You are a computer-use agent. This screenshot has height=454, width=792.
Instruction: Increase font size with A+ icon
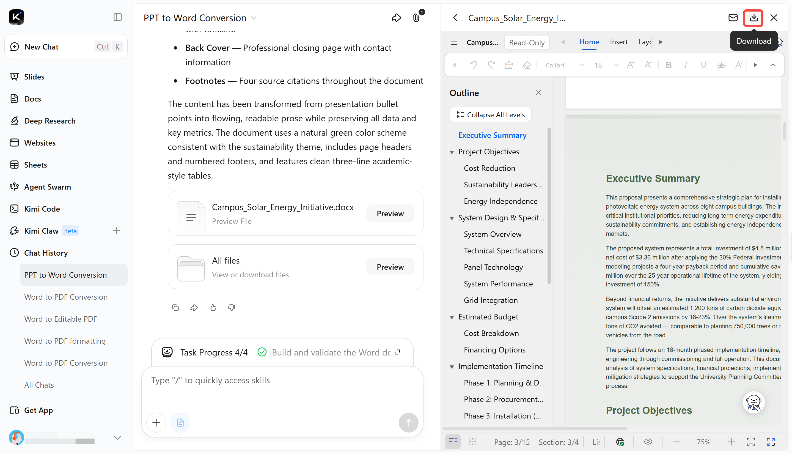(631, 65)
